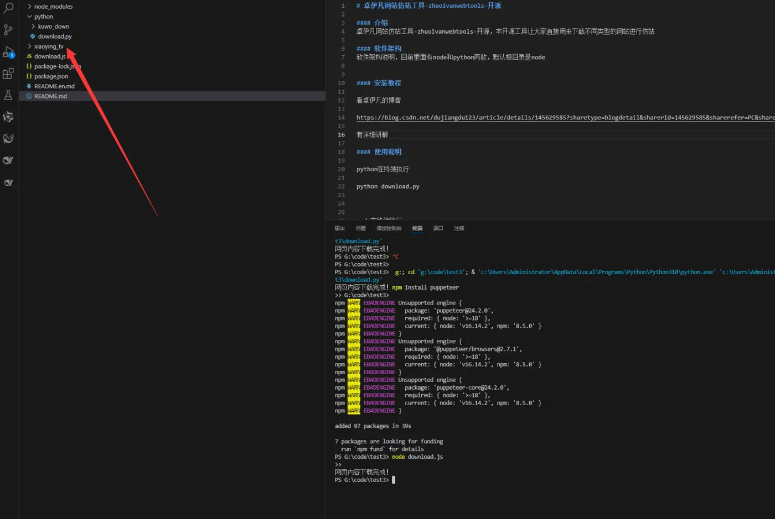Click the JS icon beside download.js
The height and width of the screenshot is (519, 775).
(x=29, y=56)
